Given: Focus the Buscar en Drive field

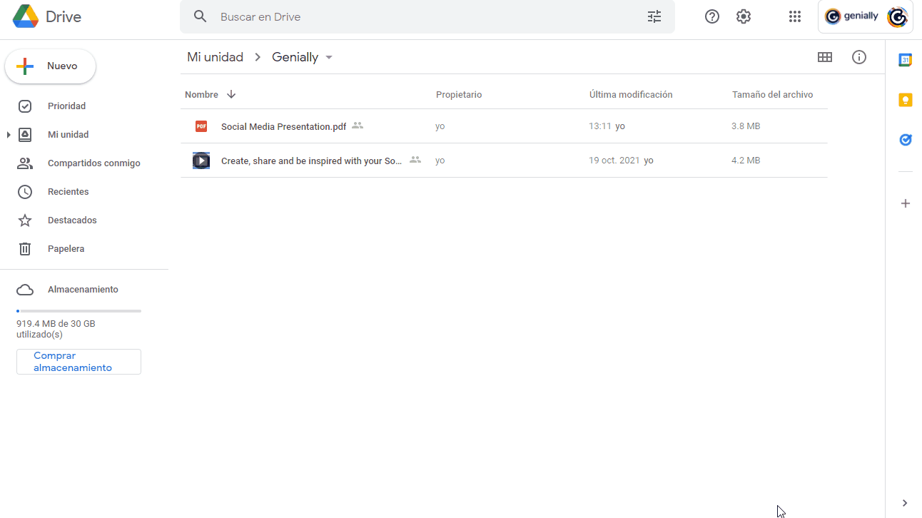Looking at the screenshot, I should (x=428, y=16).
